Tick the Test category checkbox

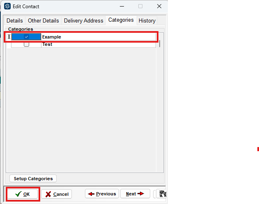[26, 44]
